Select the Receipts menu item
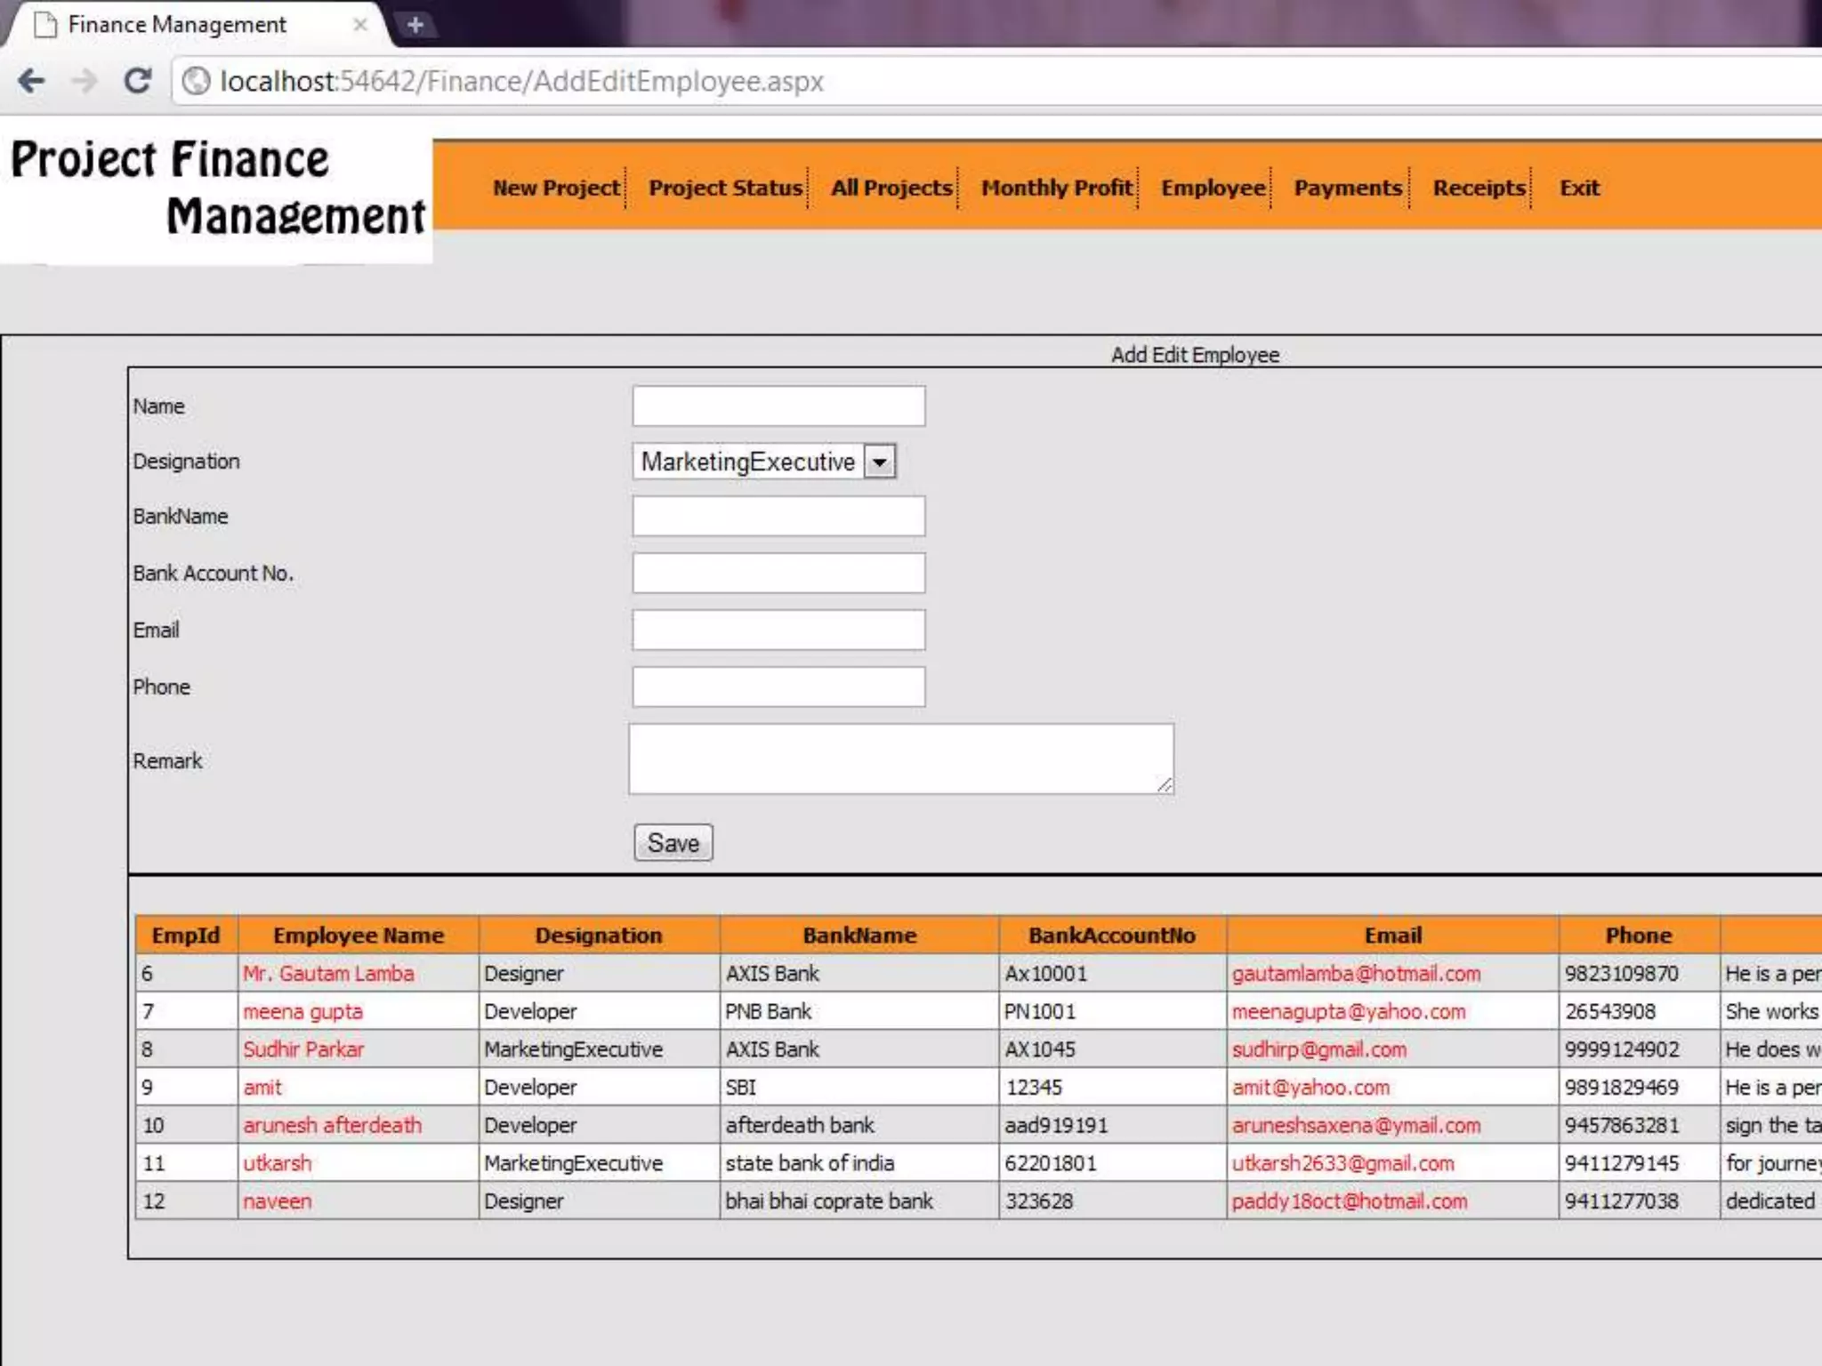This screenshot has height=1366, width=1822. click(x=1479, y=188)
